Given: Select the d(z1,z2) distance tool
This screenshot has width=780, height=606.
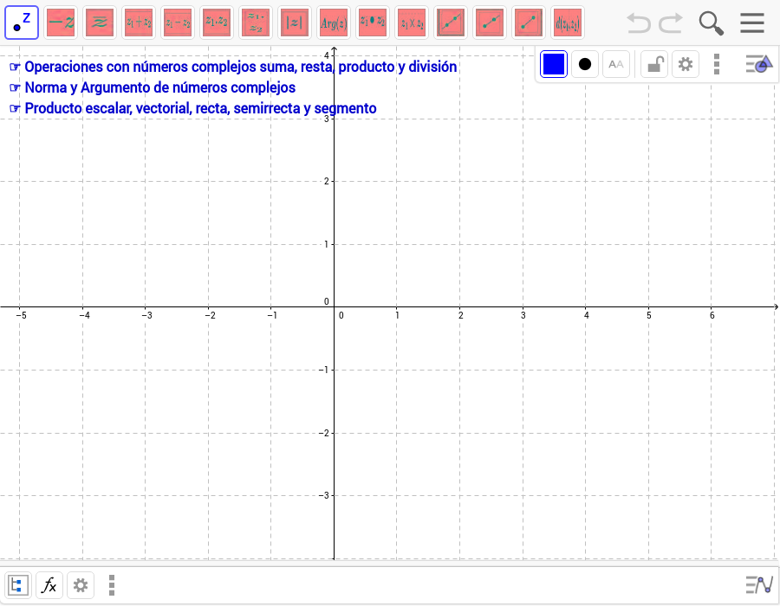Looking at the screenshot, I should [568, 23].
